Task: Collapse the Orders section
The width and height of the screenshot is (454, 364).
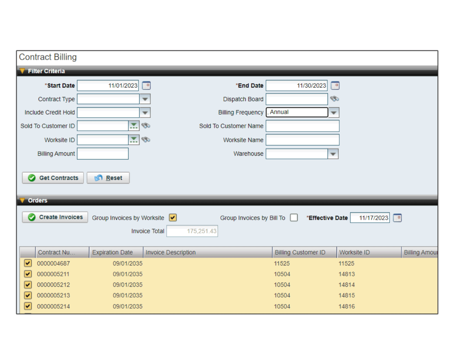Action: tap(22, 200)
